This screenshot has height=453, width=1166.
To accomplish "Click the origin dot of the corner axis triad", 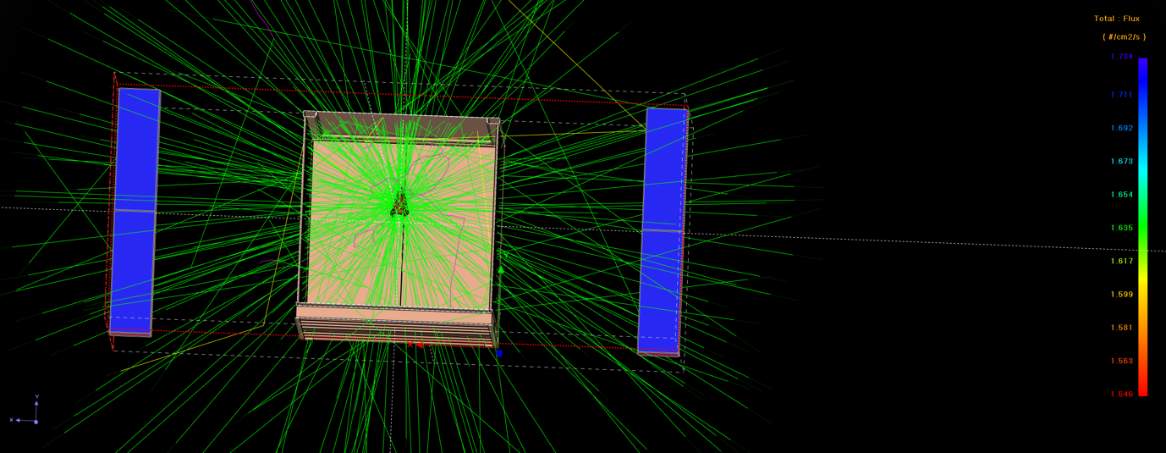I will point(36,421).
